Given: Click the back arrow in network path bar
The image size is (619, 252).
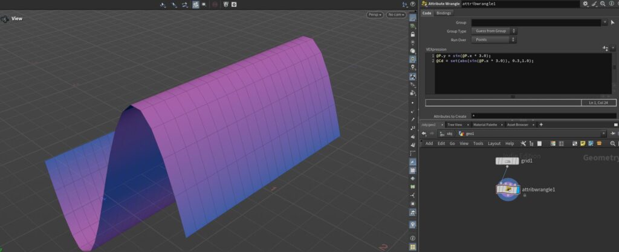Looking at the screenshot, I should (423, 134).
